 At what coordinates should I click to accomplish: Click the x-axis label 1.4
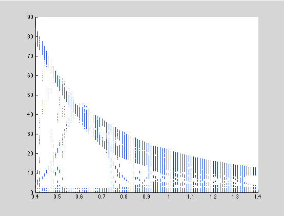click(257, 197)
